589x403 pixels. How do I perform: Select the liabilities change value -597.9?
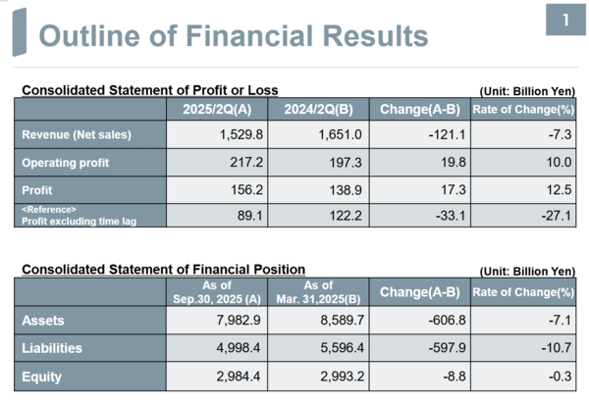(435, 348)
